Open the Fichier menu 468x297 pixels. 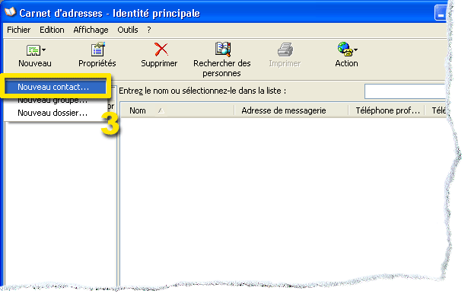point(19,30)
